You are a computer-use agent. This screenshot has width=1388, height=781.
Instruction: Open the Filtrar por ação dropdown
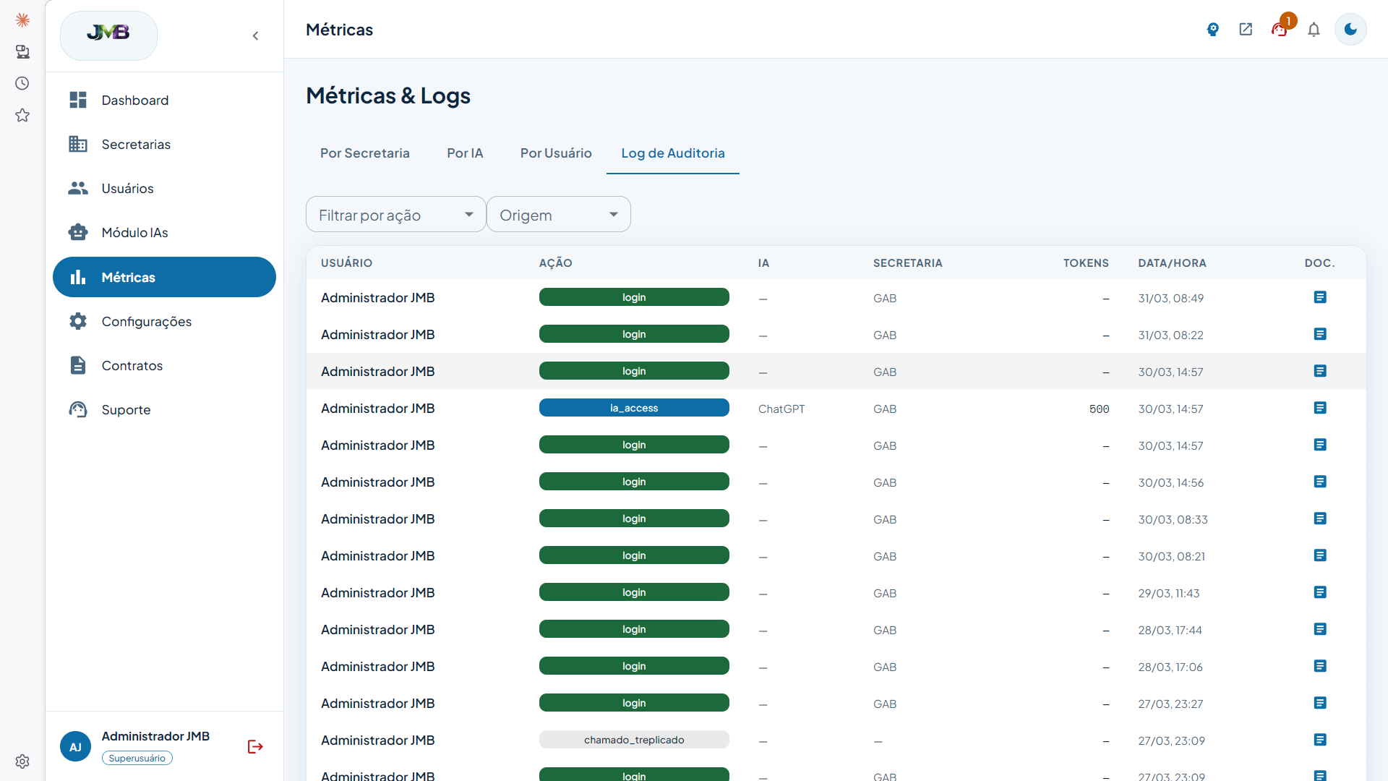[x=395, y=214]
